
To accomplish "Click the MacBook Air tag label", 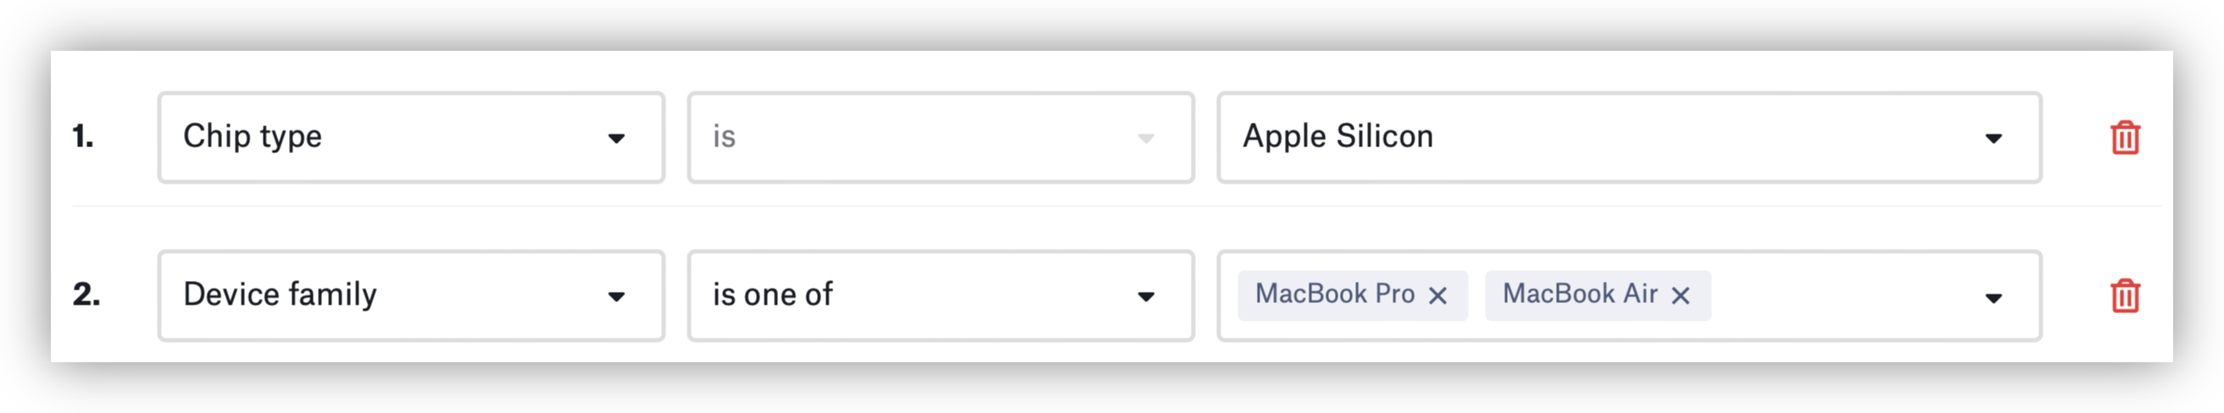I will click(x=1579, y=294).
